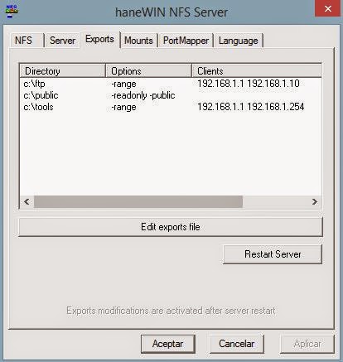Image resolution: width=343 pixels, height=362 pixels.
Task: Sort by the Directory column header
Action: pyautogui.click(x=63, y=71)
